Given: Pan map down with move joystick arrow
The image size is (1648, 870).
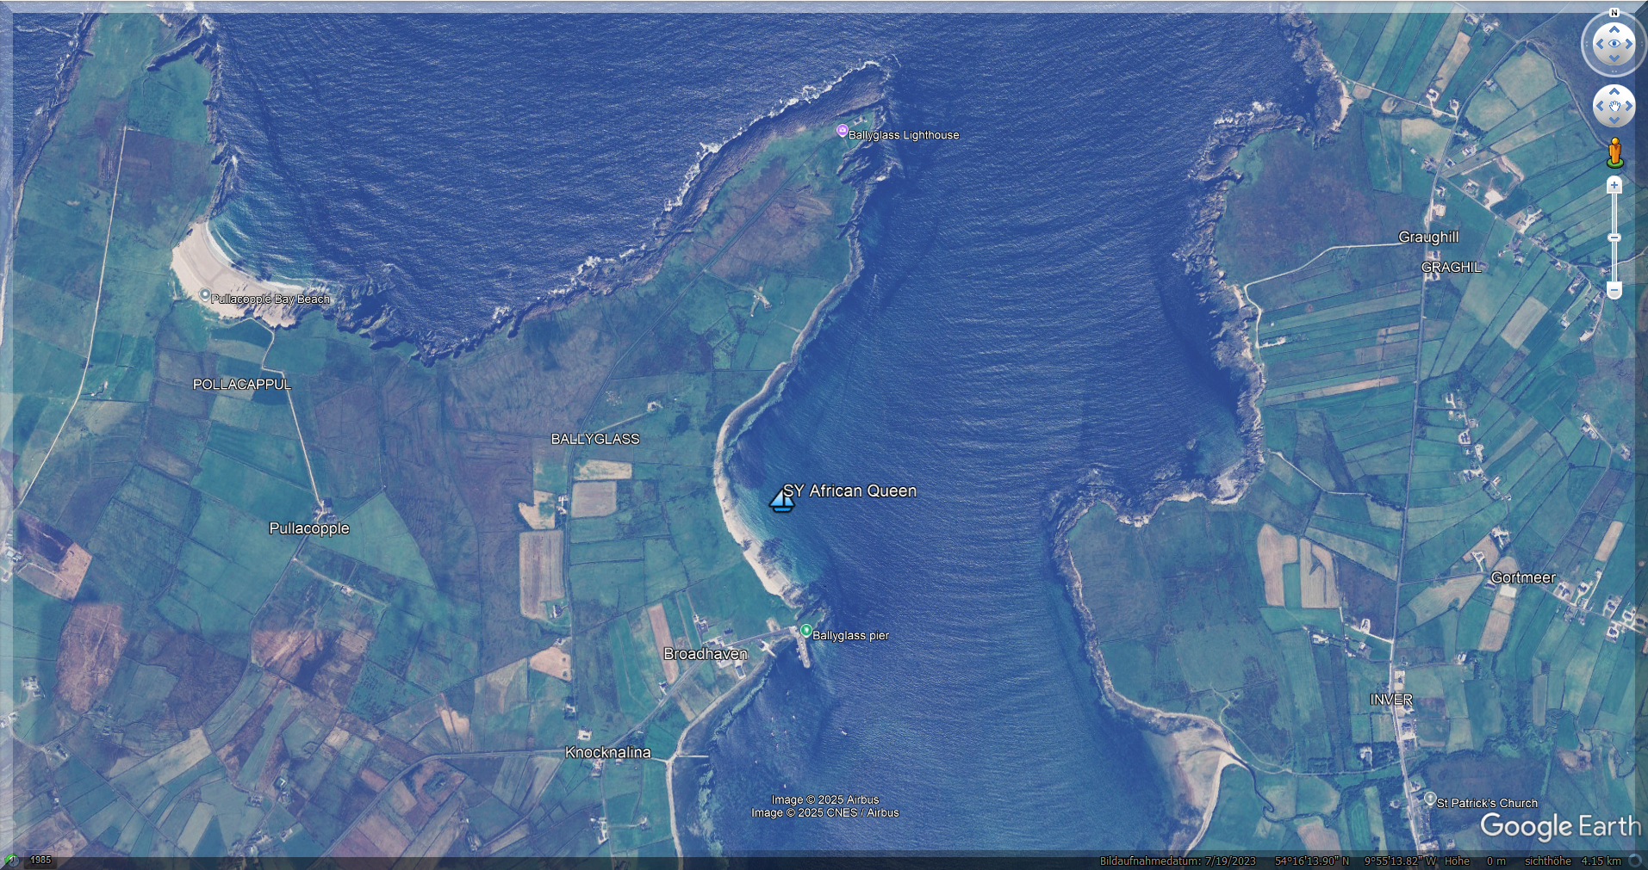Looking at the screenshot, I should point(1614,121).
